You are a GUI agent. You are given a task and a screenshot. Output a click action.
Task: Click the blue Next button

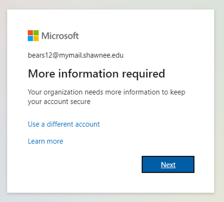pos(168,165)
